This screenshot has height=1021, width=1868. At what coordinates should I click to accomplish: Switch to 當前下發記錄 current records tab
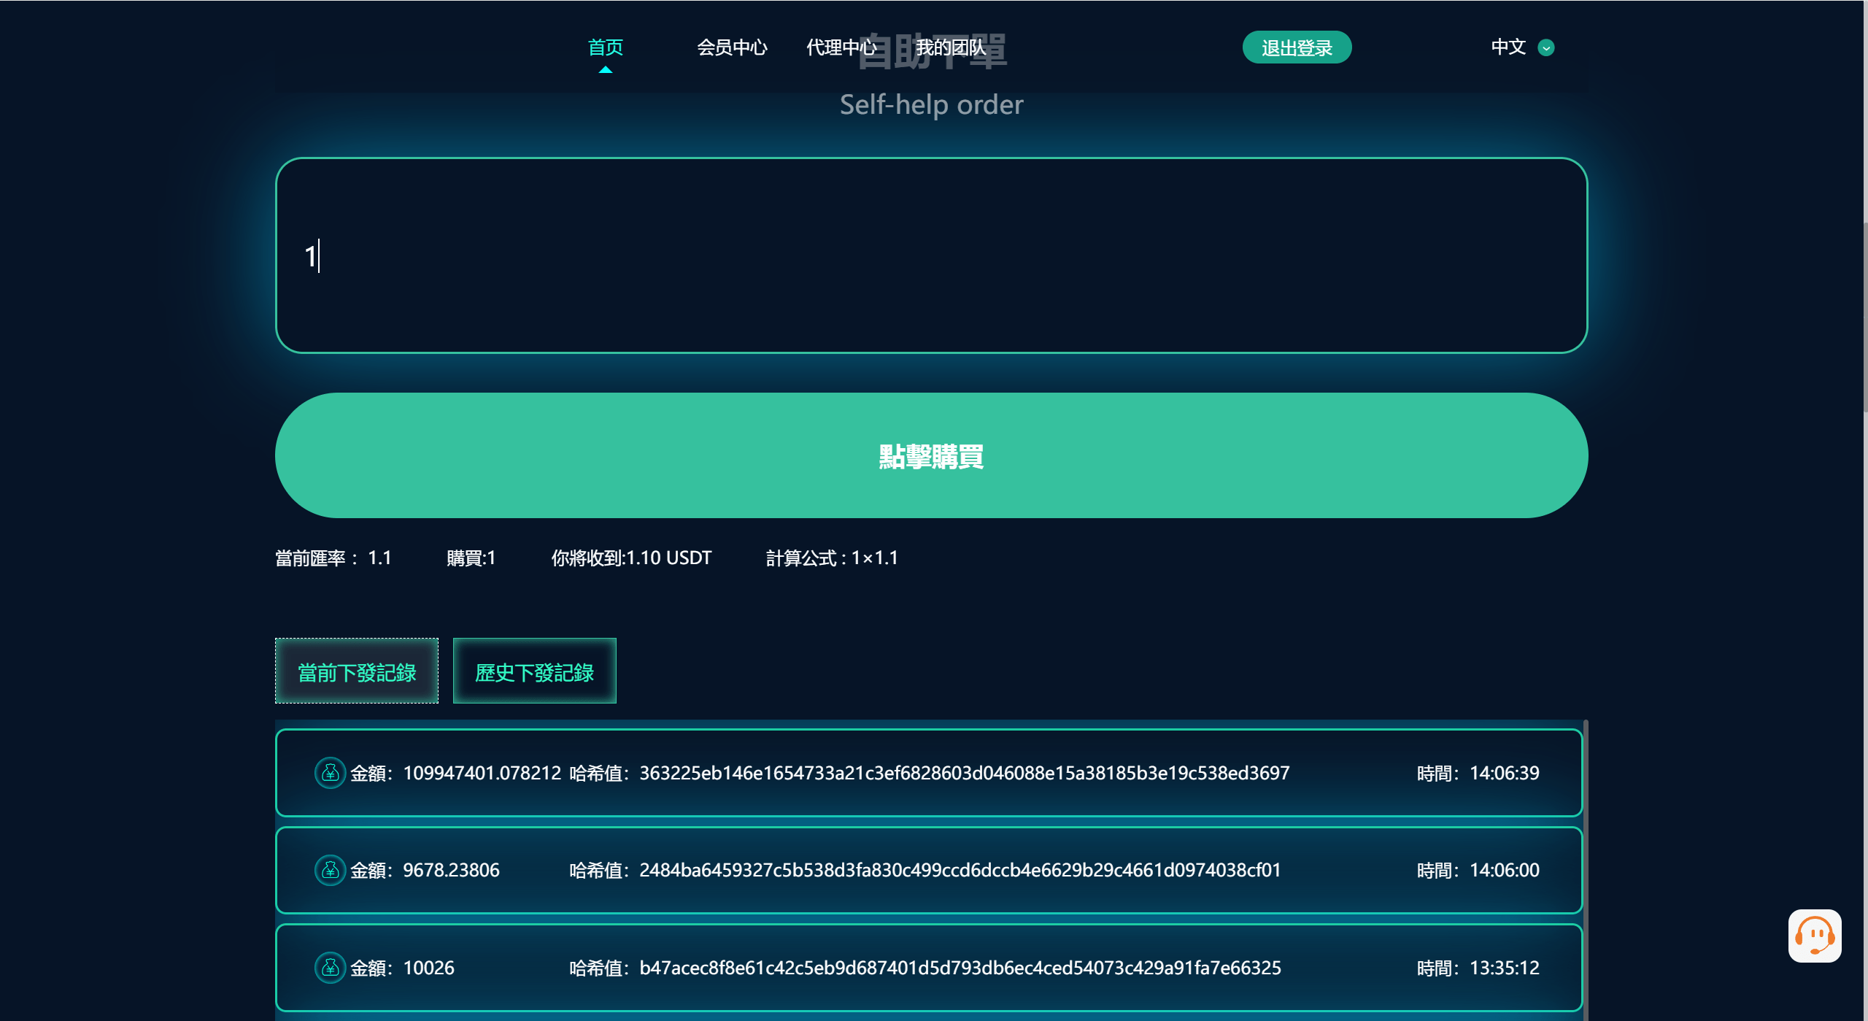357,671
